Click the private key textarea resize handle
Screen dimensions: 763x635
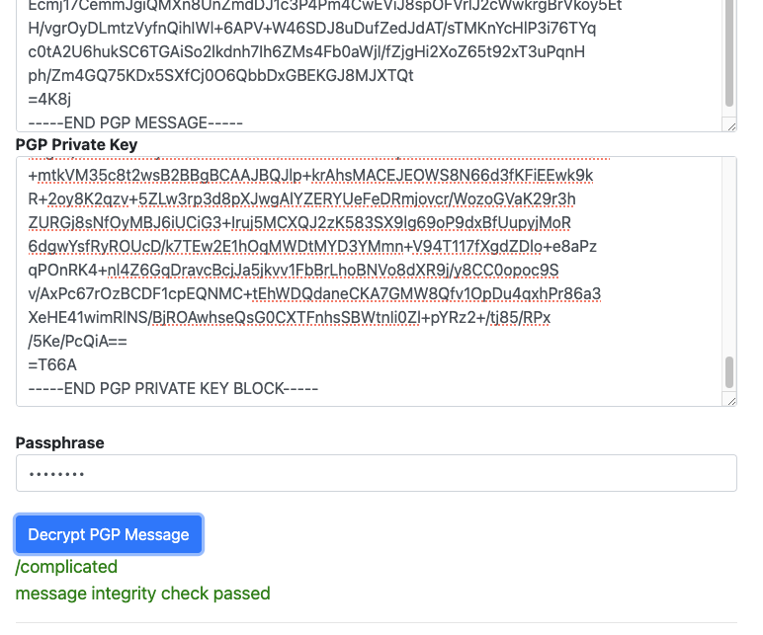coord(731,400)
